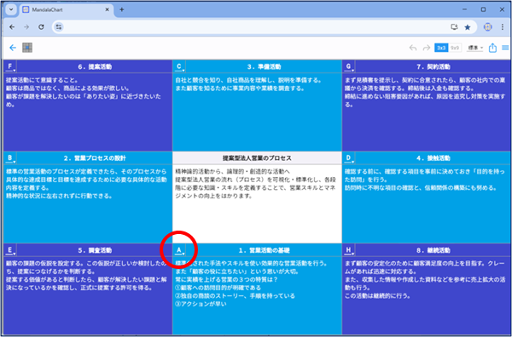The image size is (512, 337).
Task: Click into the 営業プロセスの設計 cell body text
Action: (x=88, y=203)
